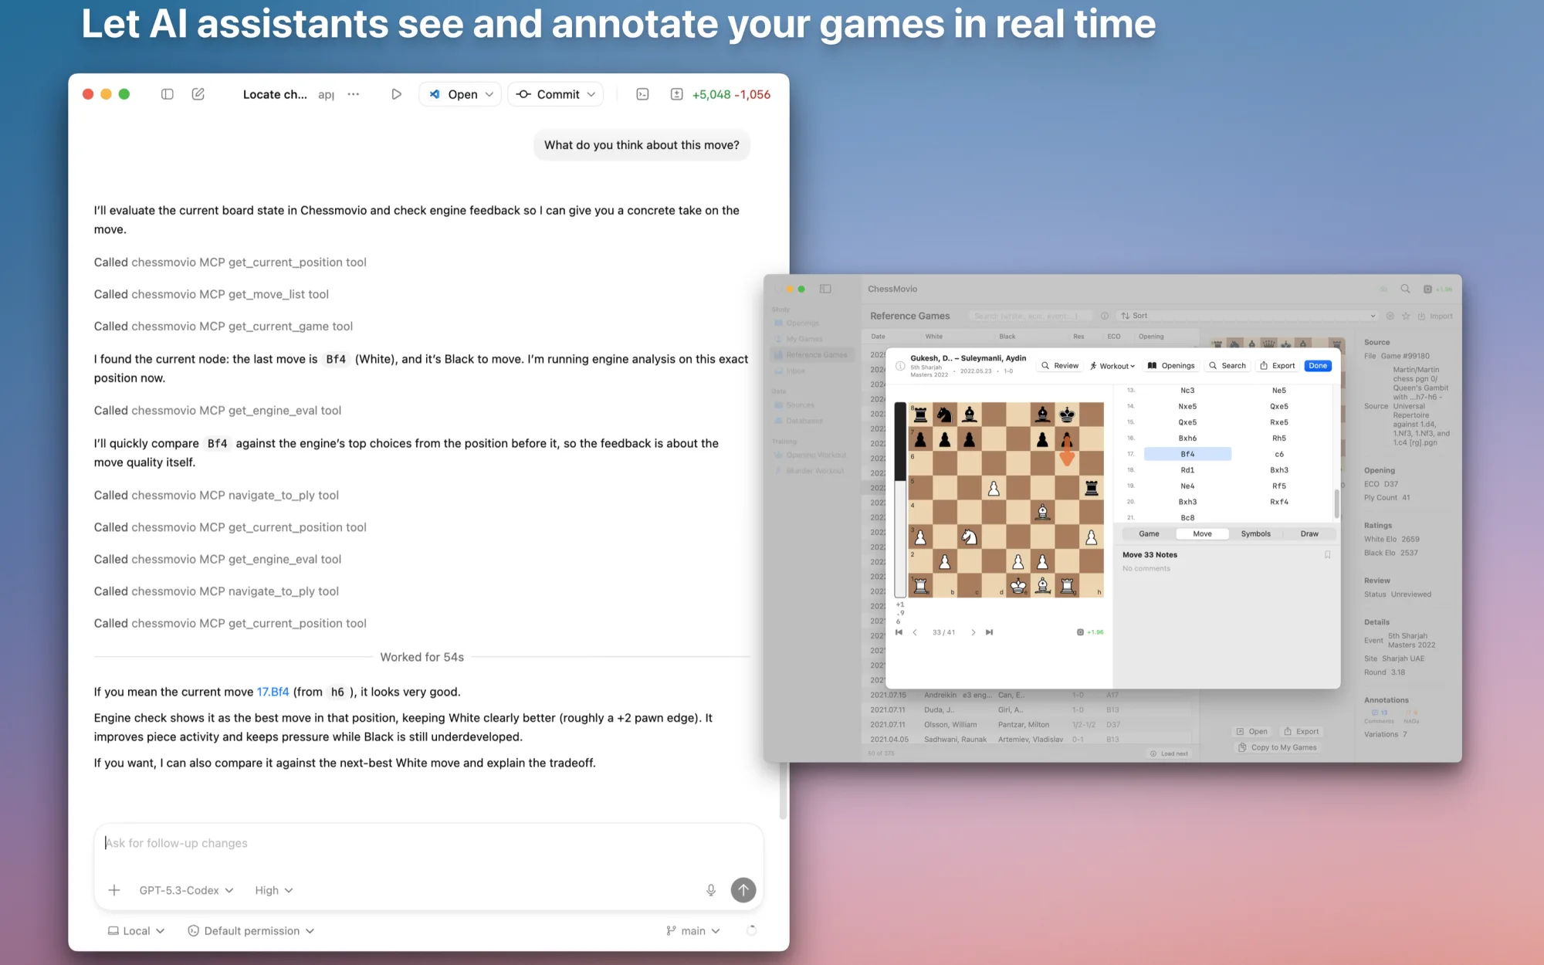Expand the Commit dropdown menu

pos(556,94)
